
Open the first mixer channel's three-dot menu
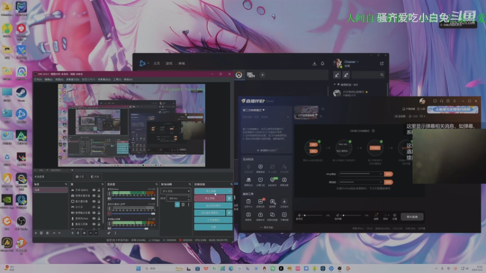tap(109, 194)
